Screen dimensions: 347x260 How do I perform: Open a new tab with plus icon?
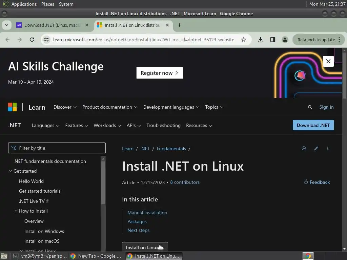coord(180,25)
